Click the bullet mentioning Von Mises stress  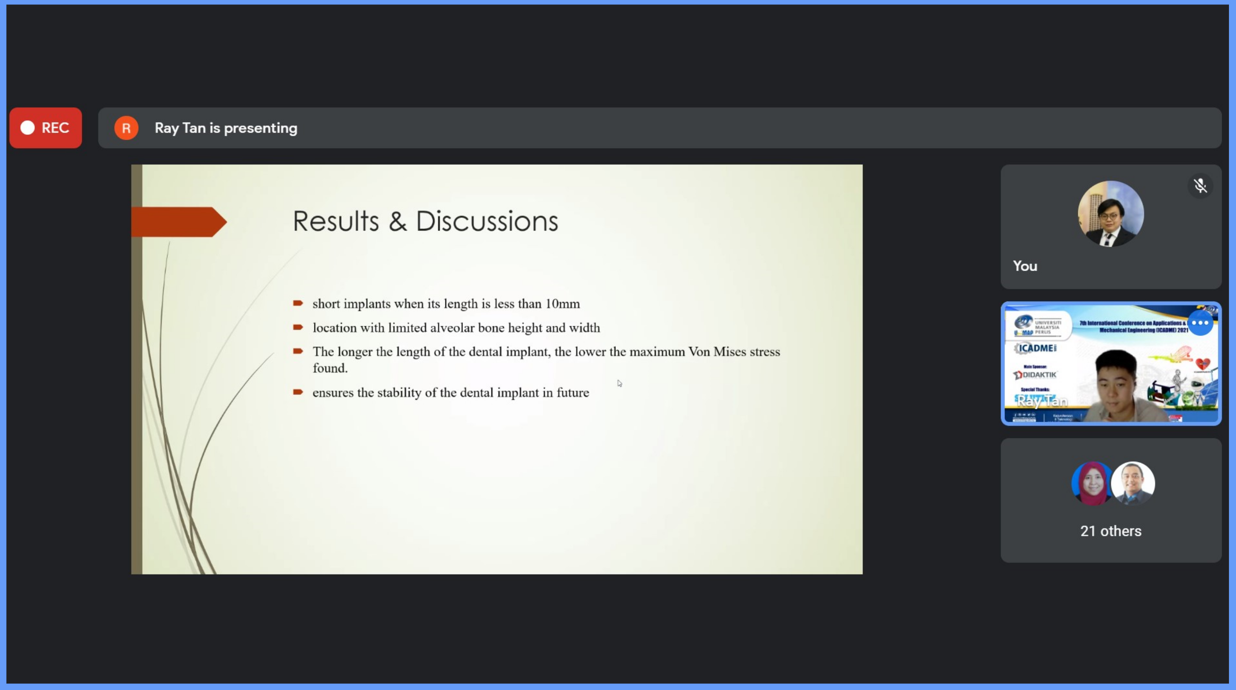point(546,352)
